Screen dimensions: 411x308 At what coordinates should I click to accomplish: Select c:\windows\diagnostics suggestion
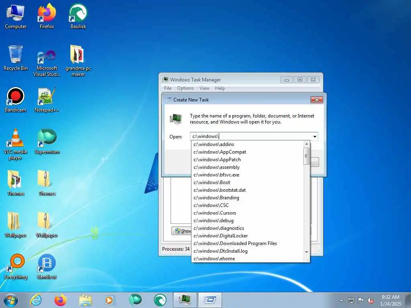coord(247,228)
